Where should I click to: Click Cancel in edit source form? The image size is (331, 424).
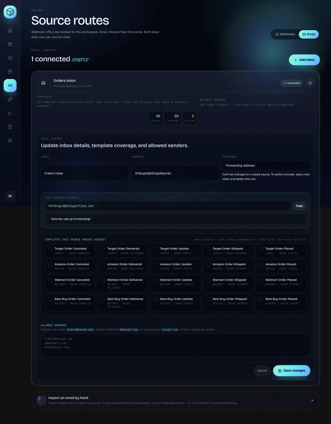(x=262, y=371)
